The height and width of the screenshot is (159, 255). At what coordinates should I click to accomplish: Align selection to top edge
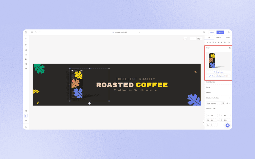213,43
